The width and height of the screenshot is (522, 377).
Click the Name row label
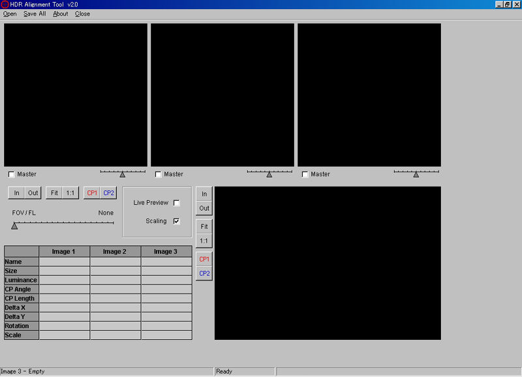coord(22,262)
